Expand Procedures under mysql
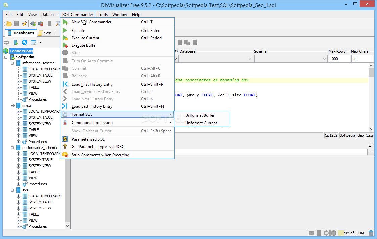This screenshot has height=239, width=377. coord(18,142)
